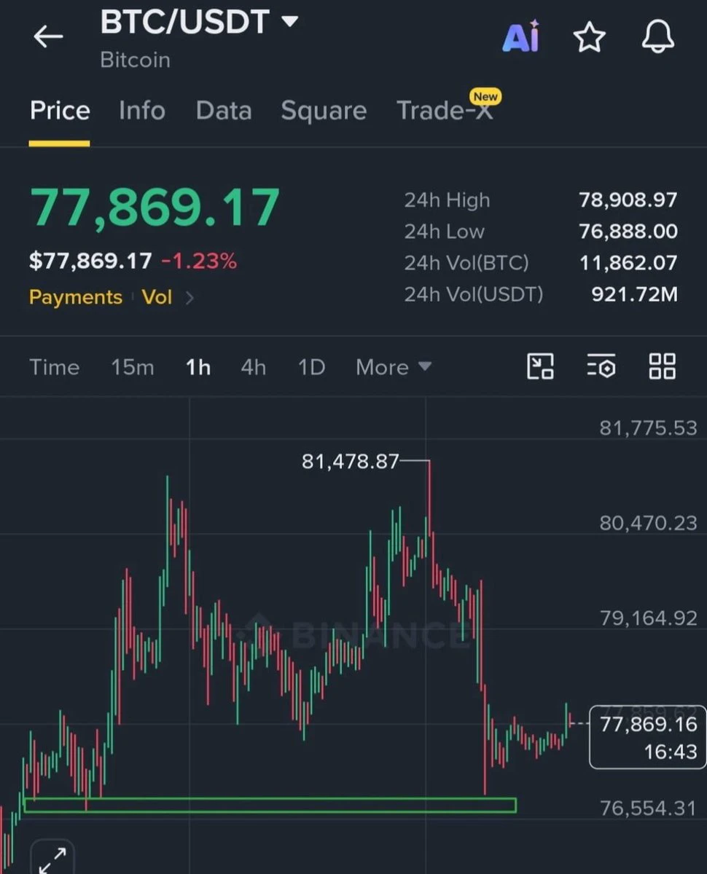Click the 24h High value 78,908.97
The width and height of the screenshot is (707, 874).
click(x=628, y=200)
